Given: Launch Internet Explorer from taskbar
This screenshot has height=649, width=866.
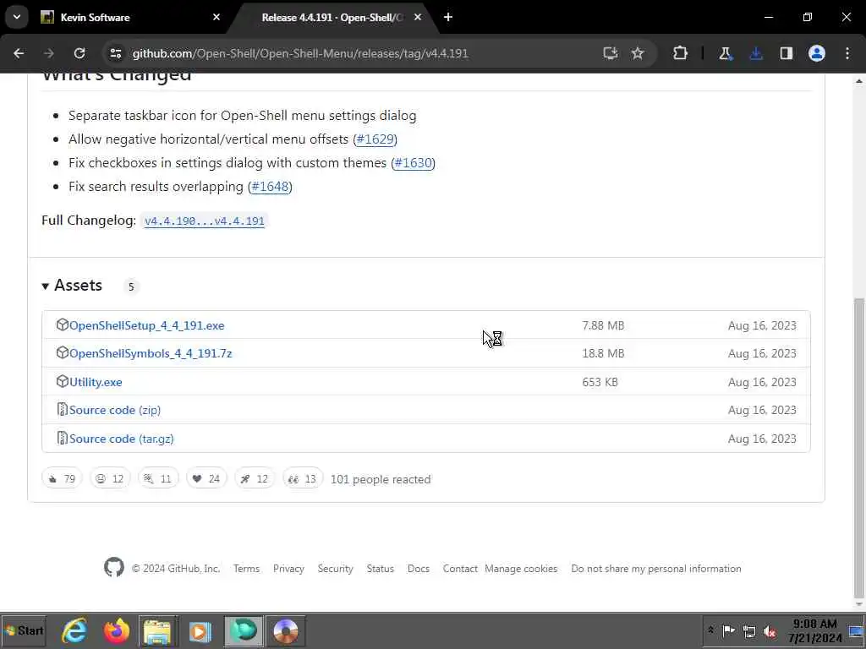Looking at the screenshot, I should pos(74,630).
